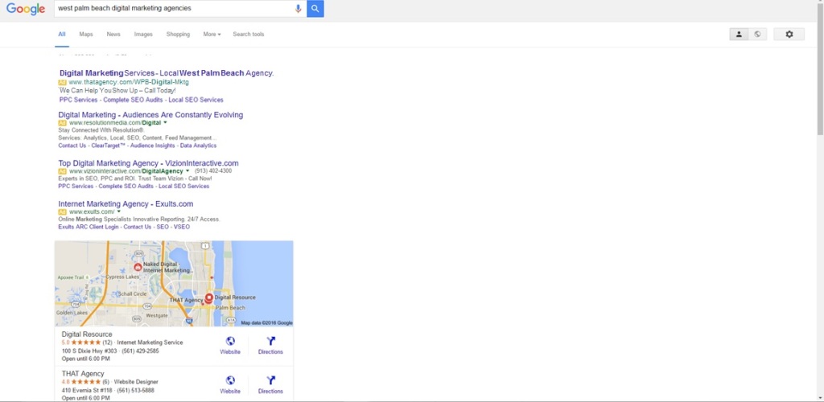The width and height of the screenshot is (824, 402).
Task: Open the THAT Agency listing name
Action: tap(83, 373)
